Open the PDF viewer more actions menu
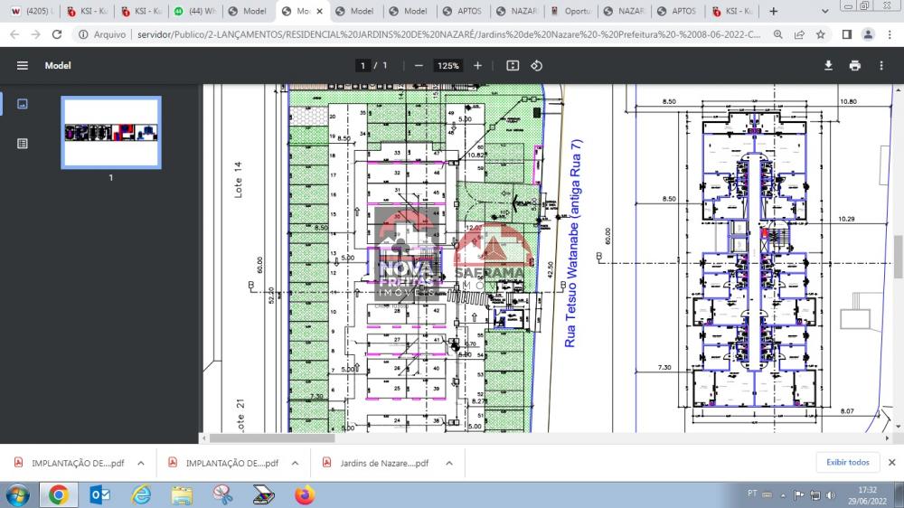Image resolution: width=904 pixels, height=508 pixels. pos(881,66)
